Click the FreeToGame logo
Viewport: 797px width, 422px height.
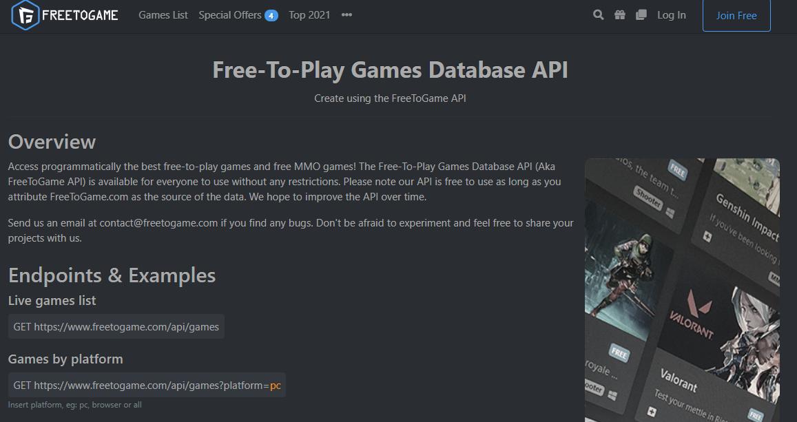tap(65, 15)
